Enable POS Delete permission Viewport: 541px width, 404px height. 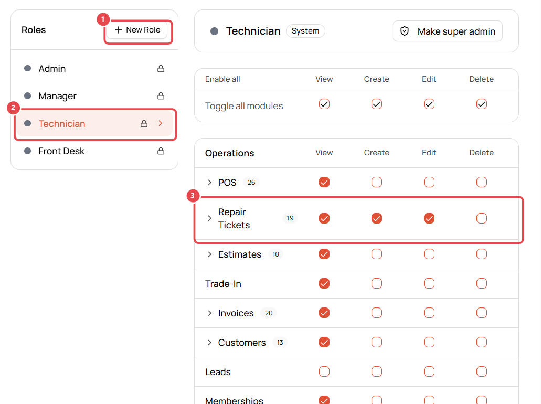pyautogui.click(x=481, y=182)
